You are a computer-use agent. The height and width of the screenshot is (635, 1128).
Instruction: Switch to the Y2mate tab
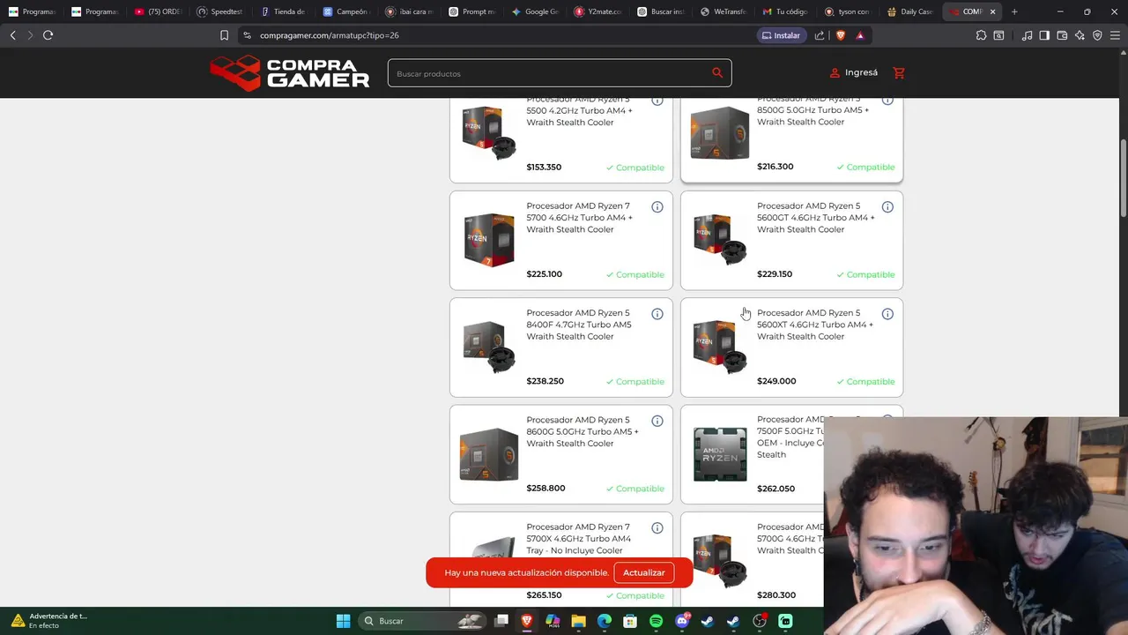[598, 11]
